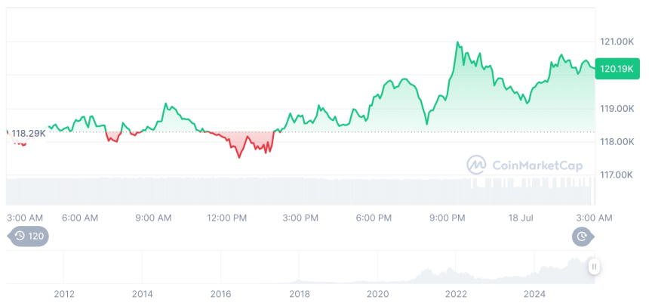
Task: Select the 2012 year label on the timeline
Action: (64, 293)
